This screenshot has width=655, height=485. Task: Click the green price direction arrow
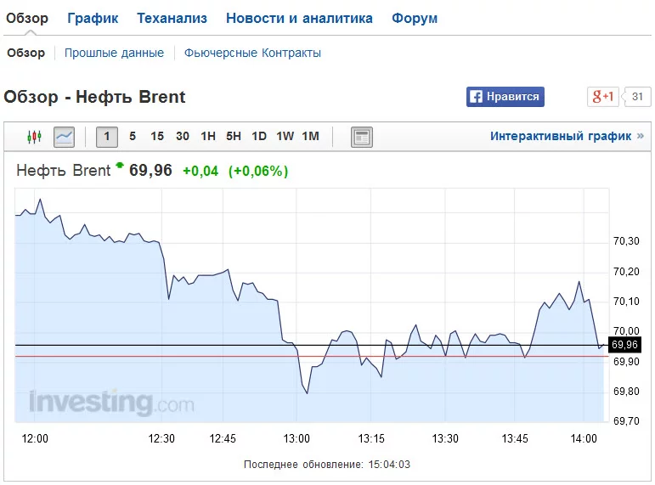pos(120,166)
